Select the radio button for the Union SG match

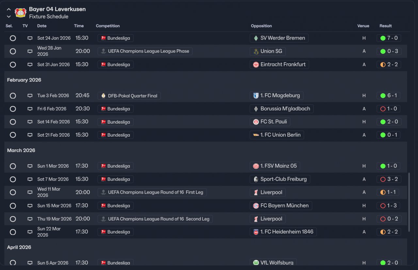click(x=13, y=51)
